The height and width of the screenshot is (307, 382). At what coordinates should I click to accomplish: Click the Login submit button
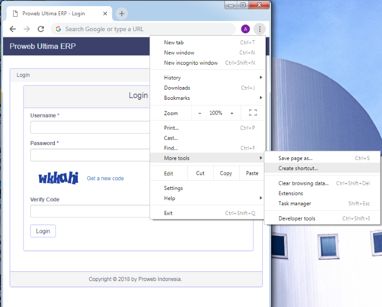click(43, 231)
